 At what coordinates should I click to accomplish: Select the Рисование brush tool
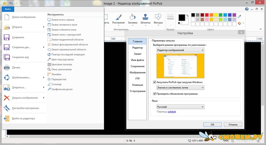pos(118,20)
